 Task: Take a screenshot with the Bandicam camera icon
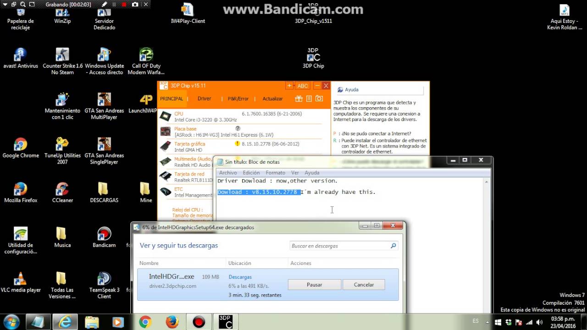tap(135, 4)
